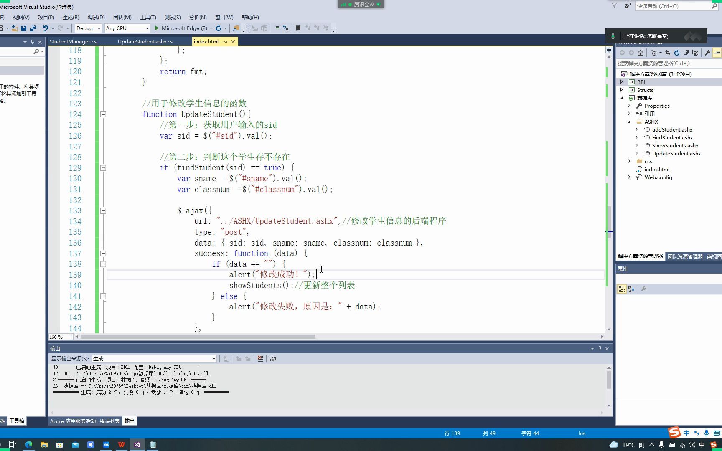
Task: Click the Undo icon in the toolbar
Action: [45, 28]
